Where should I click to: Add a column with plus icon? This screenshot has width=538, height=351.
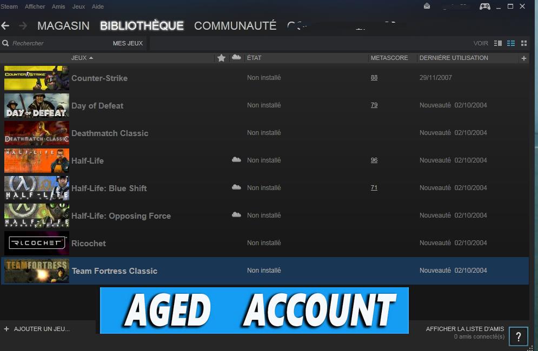523,58
